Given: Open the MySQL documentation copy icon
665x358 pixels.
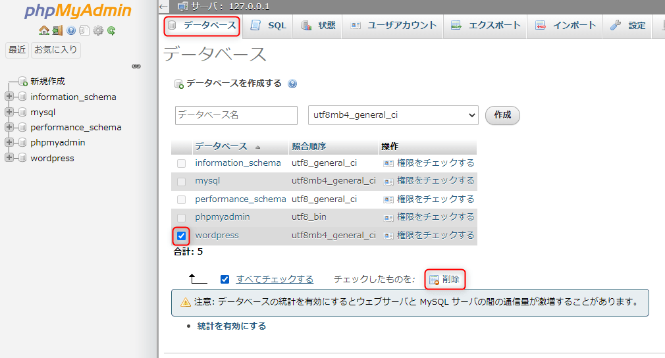Looking at the screenshot, I should 84,30.
